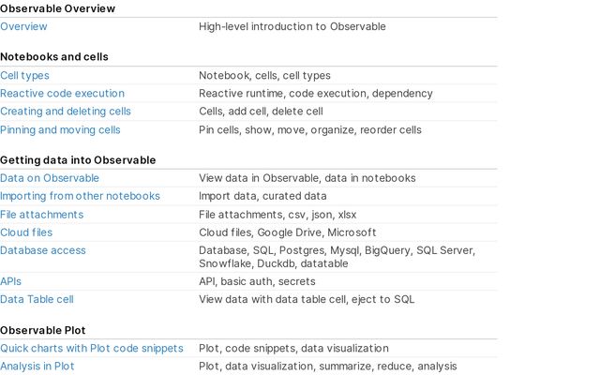Click the High-level introduction to Observable text
The image size is (600, 375).
[292, 26]
